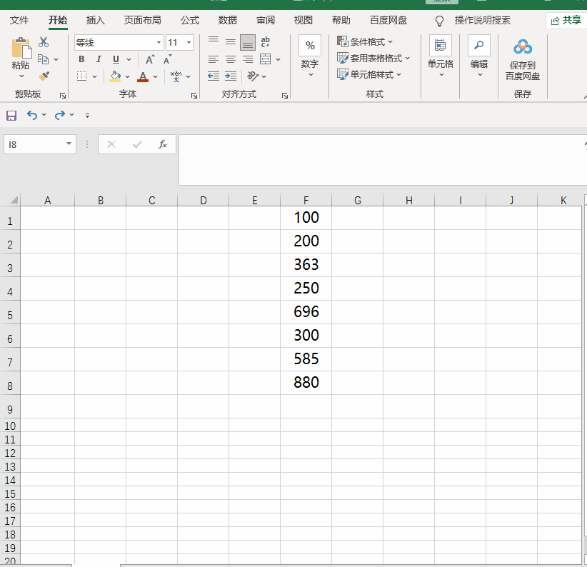Click the Paste clipboard icon

click(x=21, y=48)
